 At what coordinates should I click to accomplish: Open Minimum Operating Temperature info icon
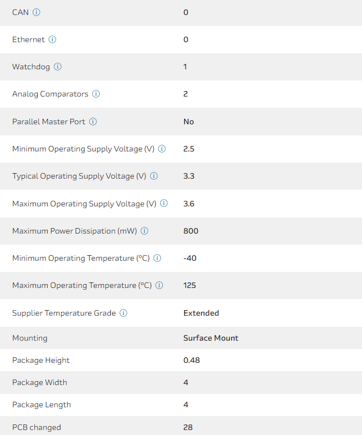point(157,258)
